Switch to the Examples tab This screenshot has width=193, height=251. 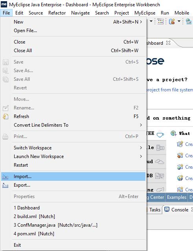click(176, 197)
